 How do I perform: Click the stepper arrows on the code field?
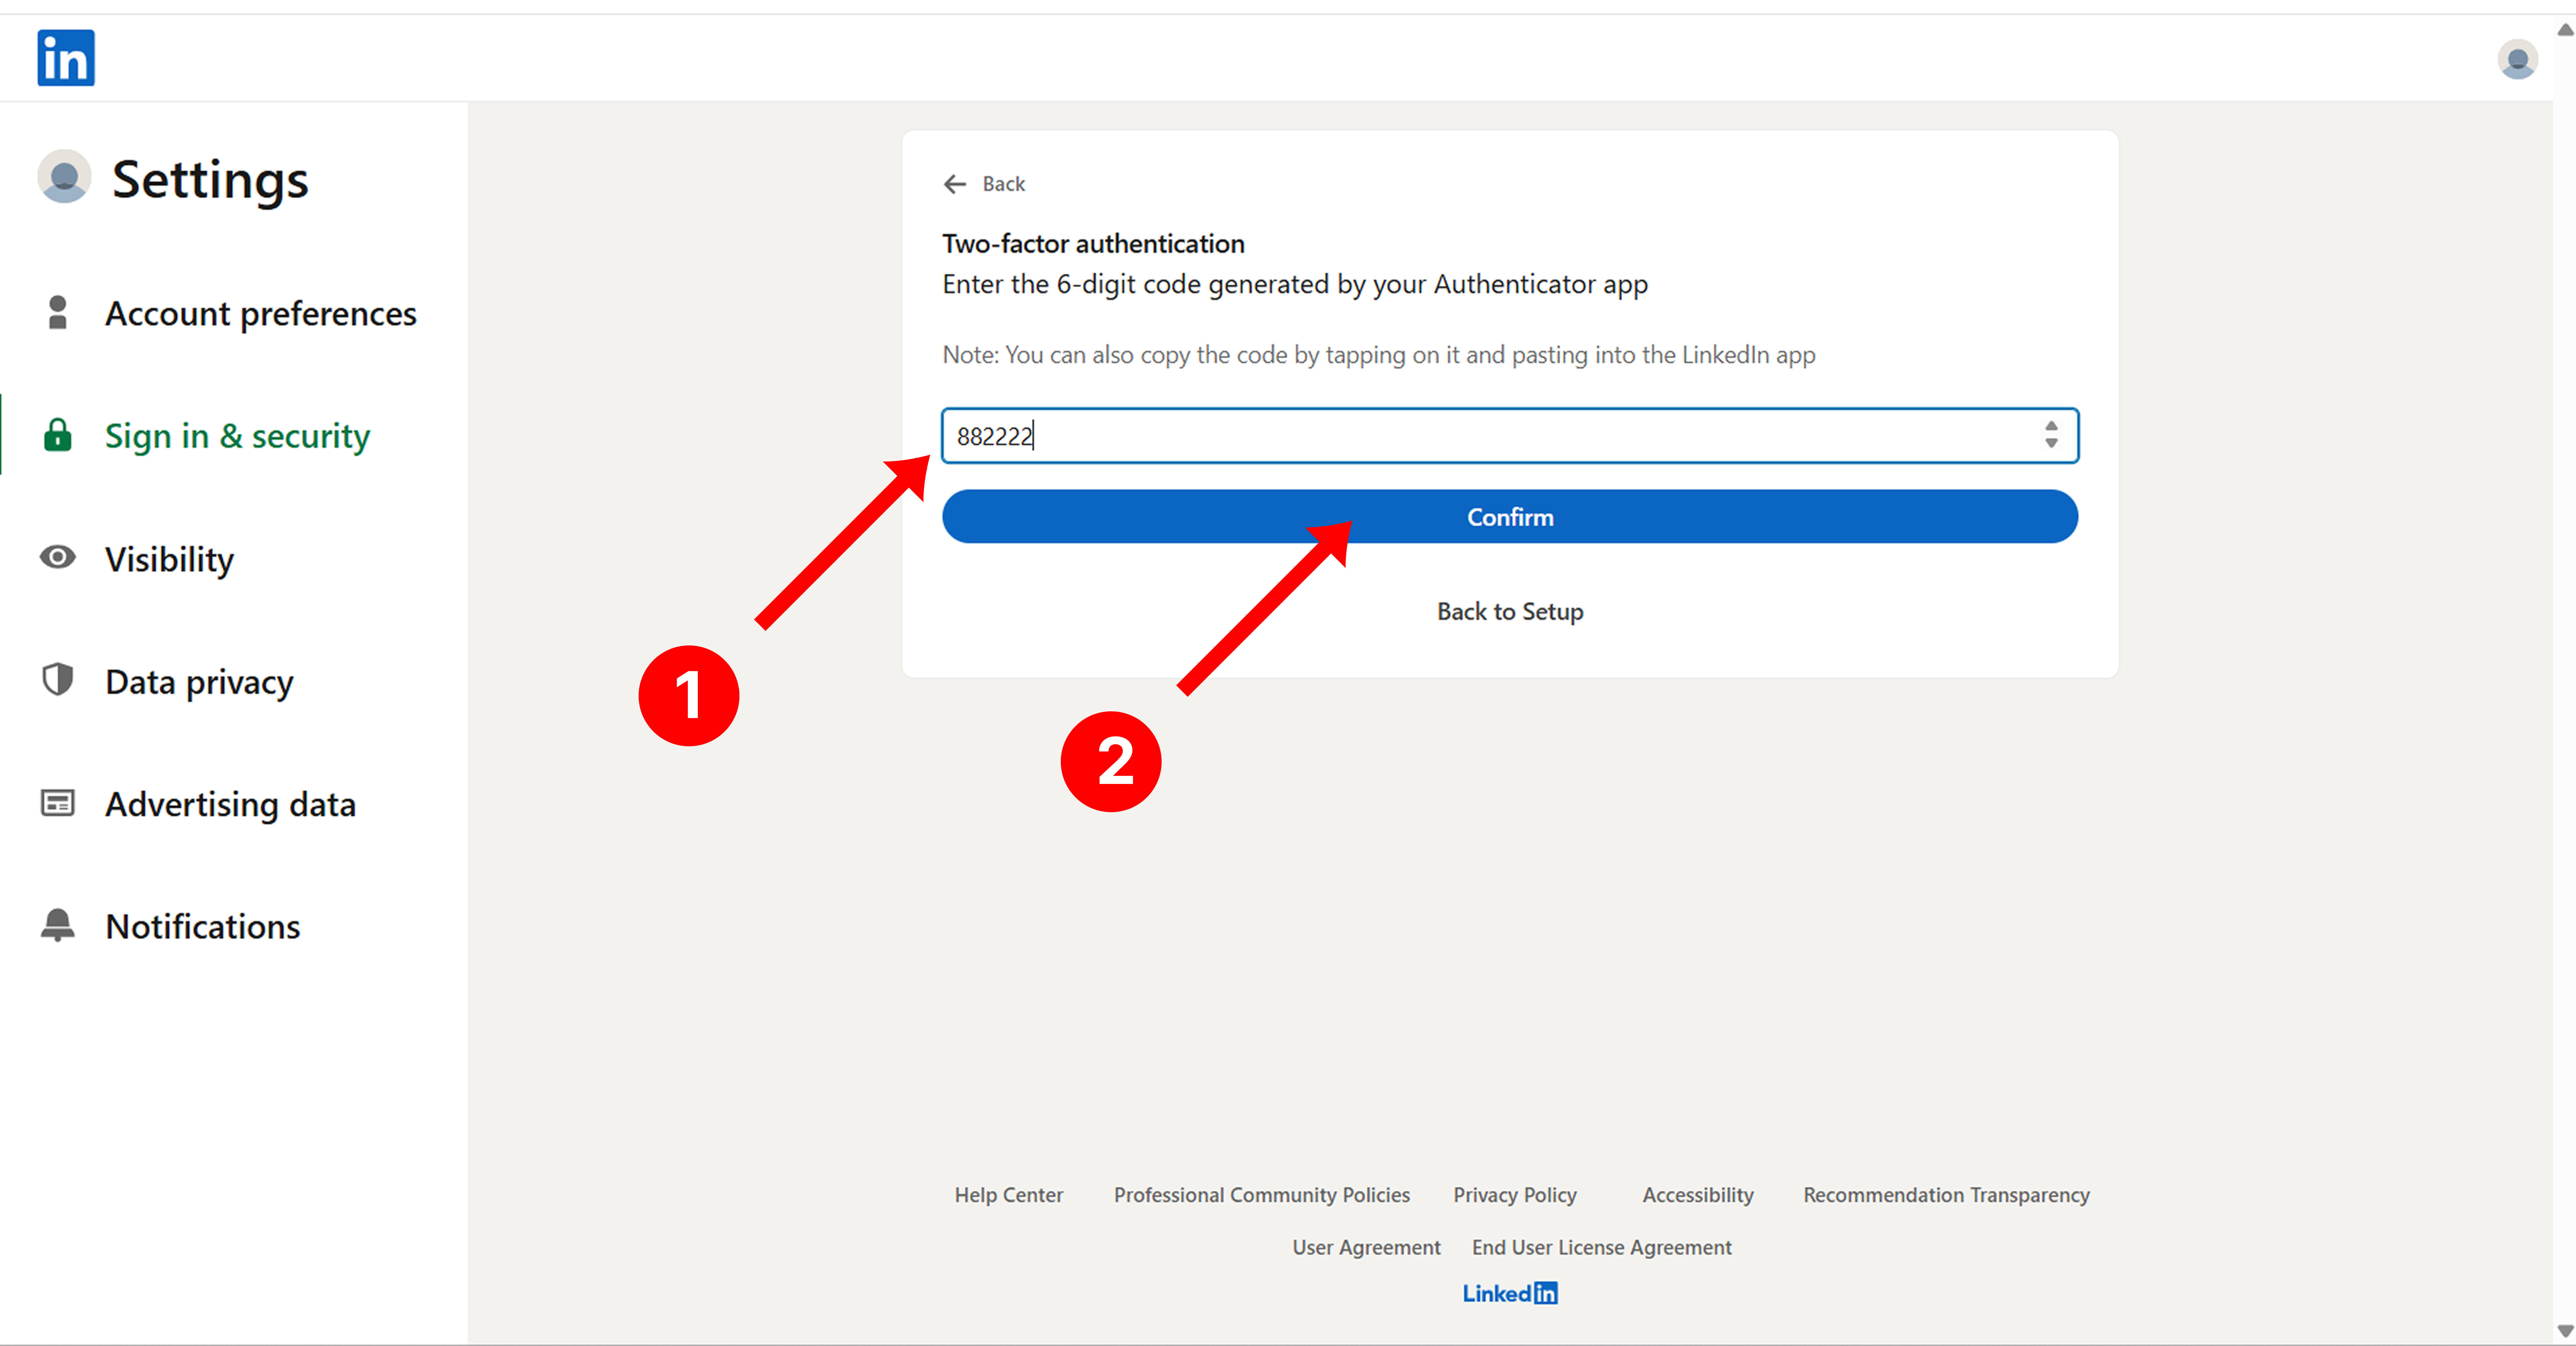[2052, 435]
